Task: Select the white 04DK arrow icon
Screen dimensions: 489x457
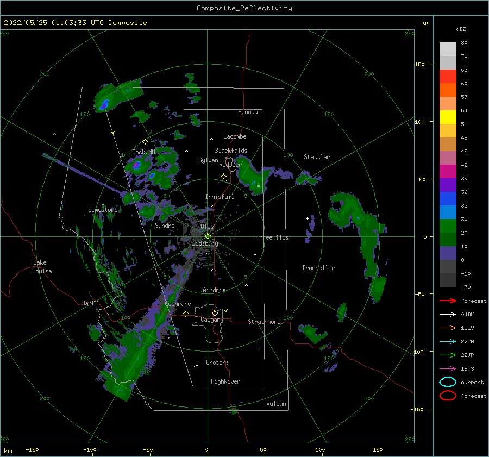Action: [448, 315]
